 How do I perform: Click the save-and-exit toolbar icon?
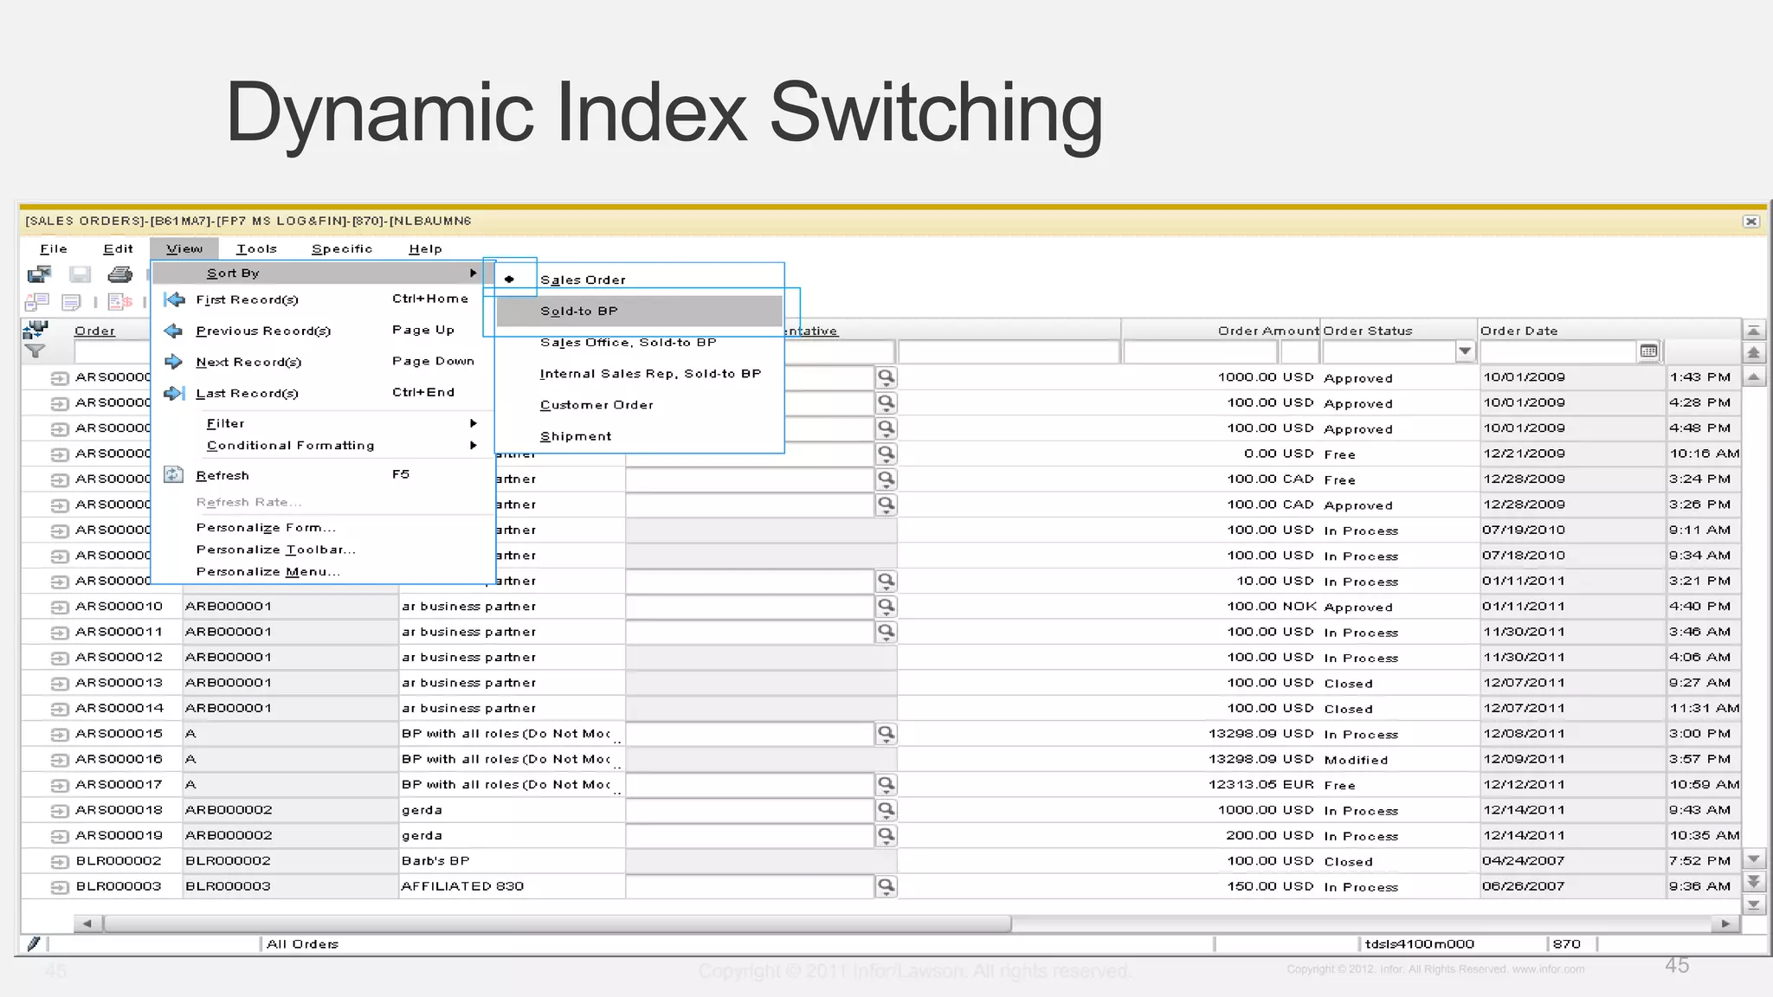click(39, 275)
